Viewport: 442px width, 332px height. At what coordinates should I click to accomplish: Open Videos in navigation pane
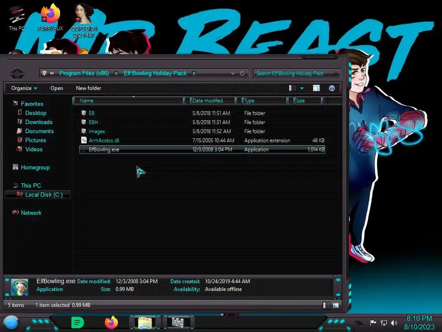coord(34,149)
